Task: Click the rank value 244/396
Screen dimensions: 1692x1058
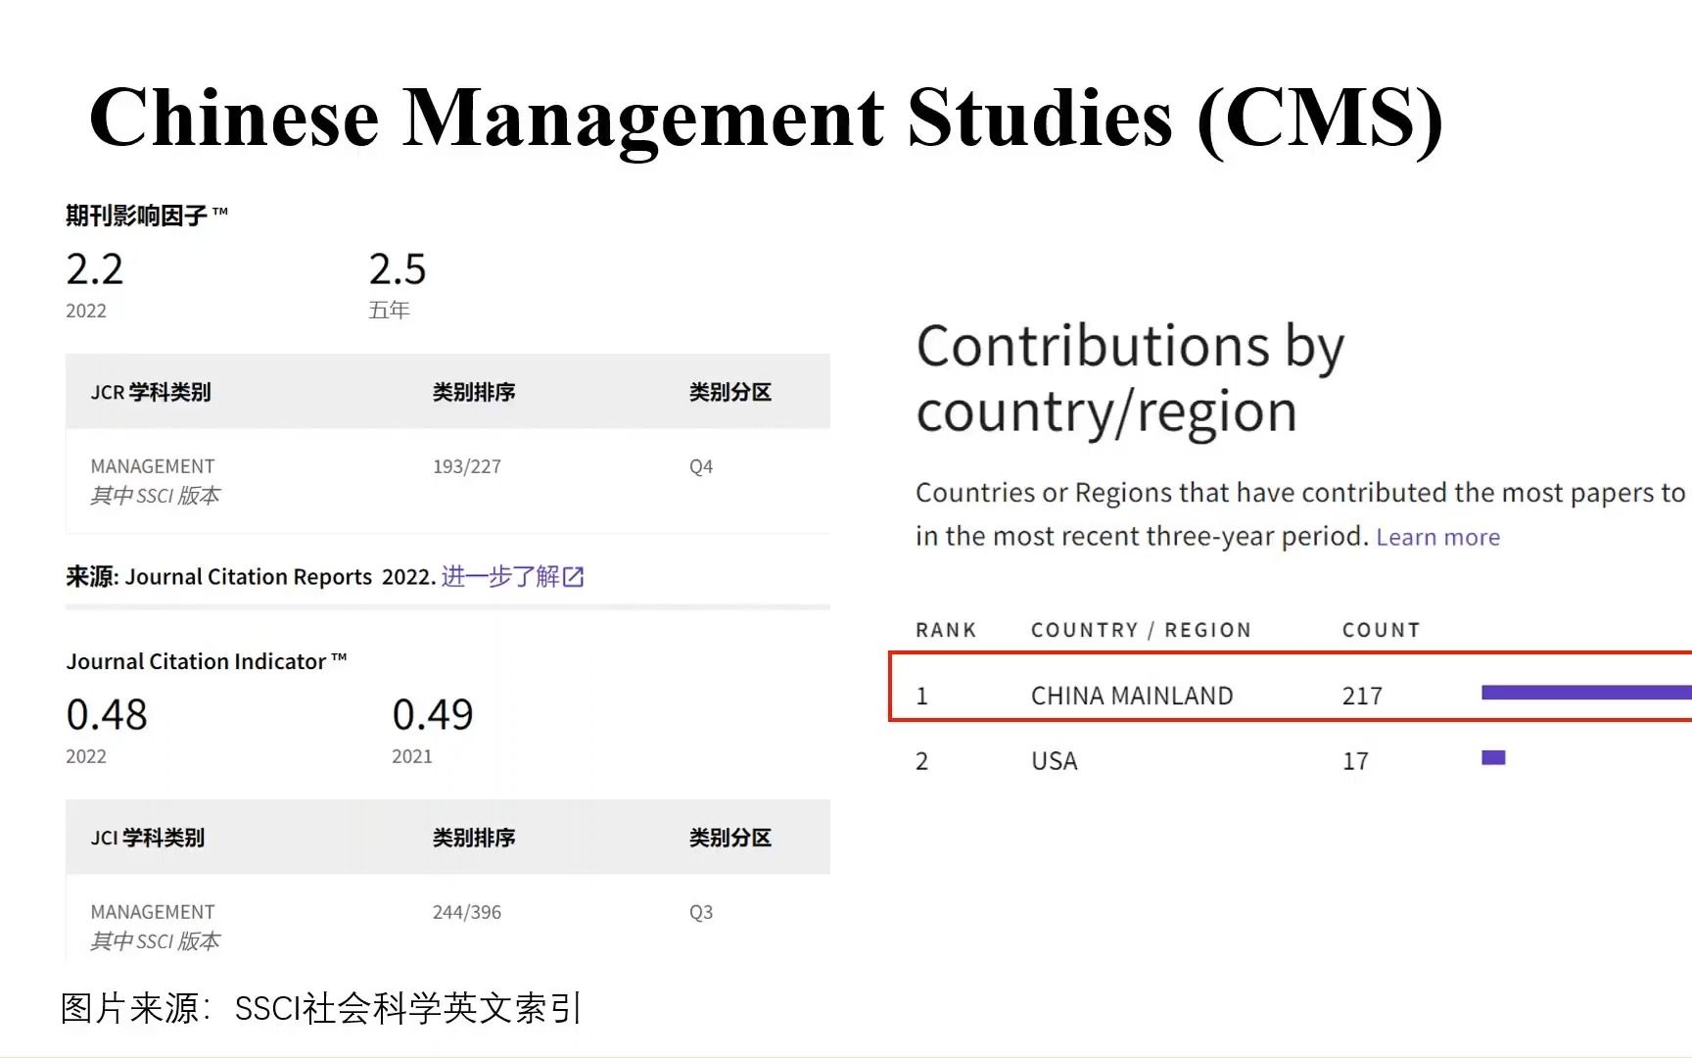Action: 467,912
